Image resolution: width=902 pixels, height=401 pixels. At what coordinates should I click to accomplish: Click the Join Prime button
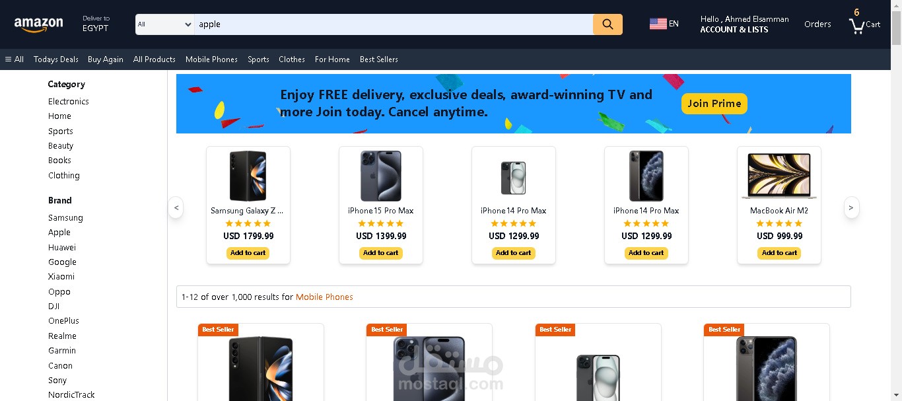(x=714, y=104)
